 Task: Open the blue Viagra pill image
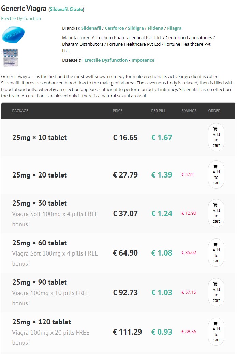13,34
